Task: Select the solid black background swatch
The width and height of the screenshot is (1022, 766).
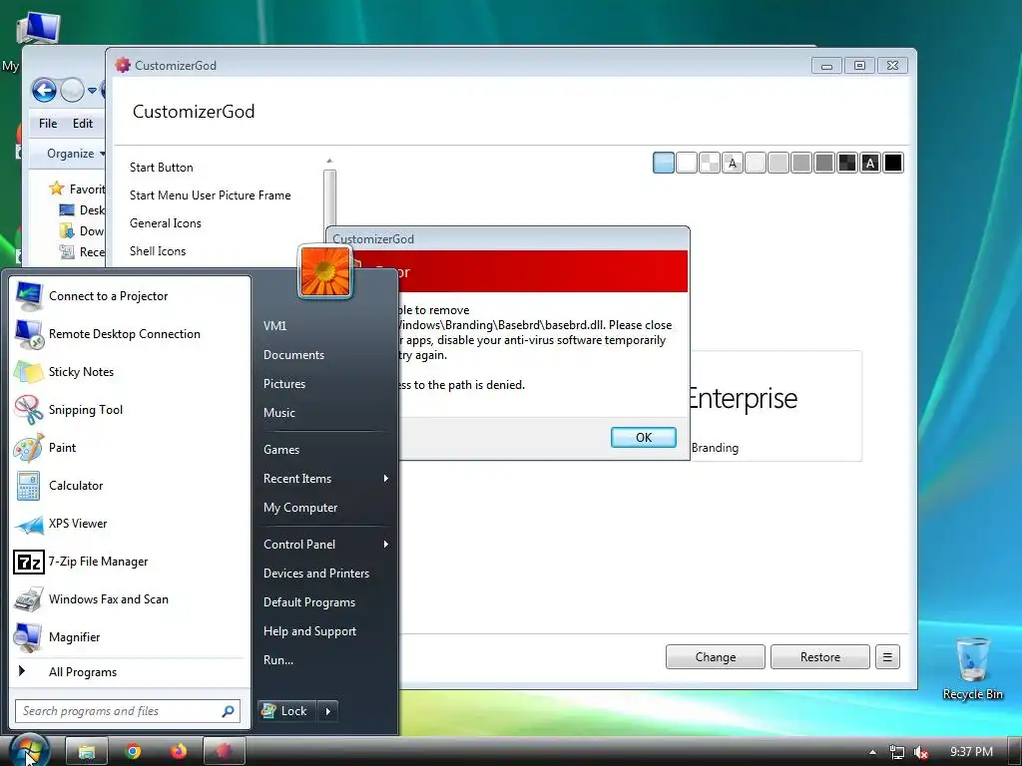Action: coord(893,163)
